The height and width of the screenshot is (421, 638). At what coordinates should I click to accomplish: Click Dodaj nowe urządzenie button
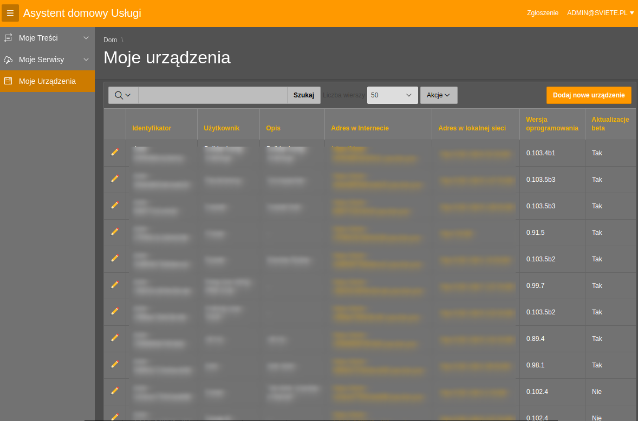(x=589, y=95)
